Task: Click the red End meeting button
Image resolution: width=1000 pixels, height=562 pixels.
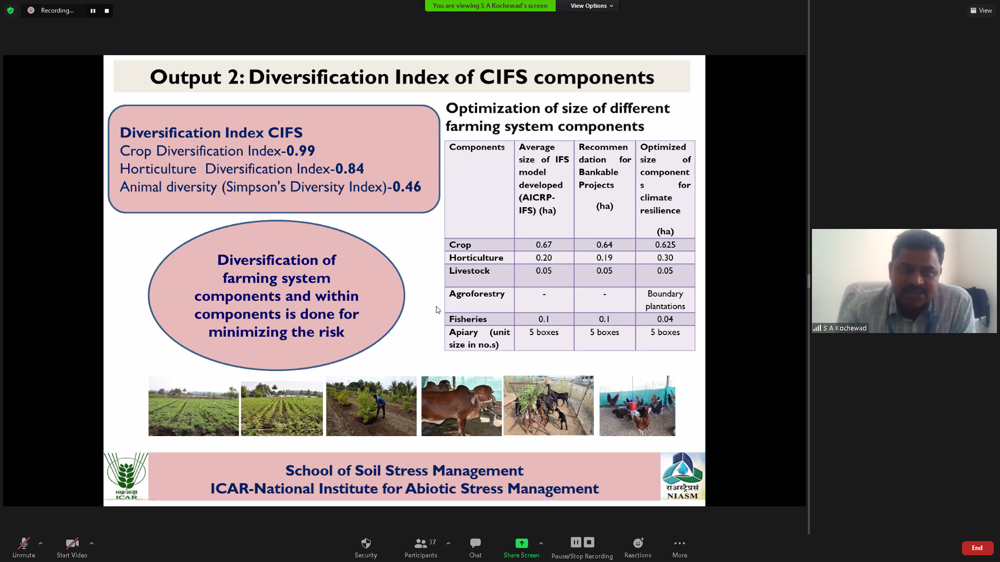Action: 977,548
